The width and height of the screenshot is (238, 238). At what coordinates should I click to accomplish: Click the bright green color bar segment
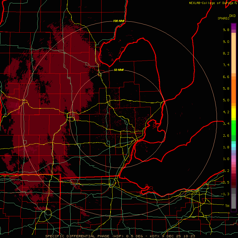coord(234,128)
